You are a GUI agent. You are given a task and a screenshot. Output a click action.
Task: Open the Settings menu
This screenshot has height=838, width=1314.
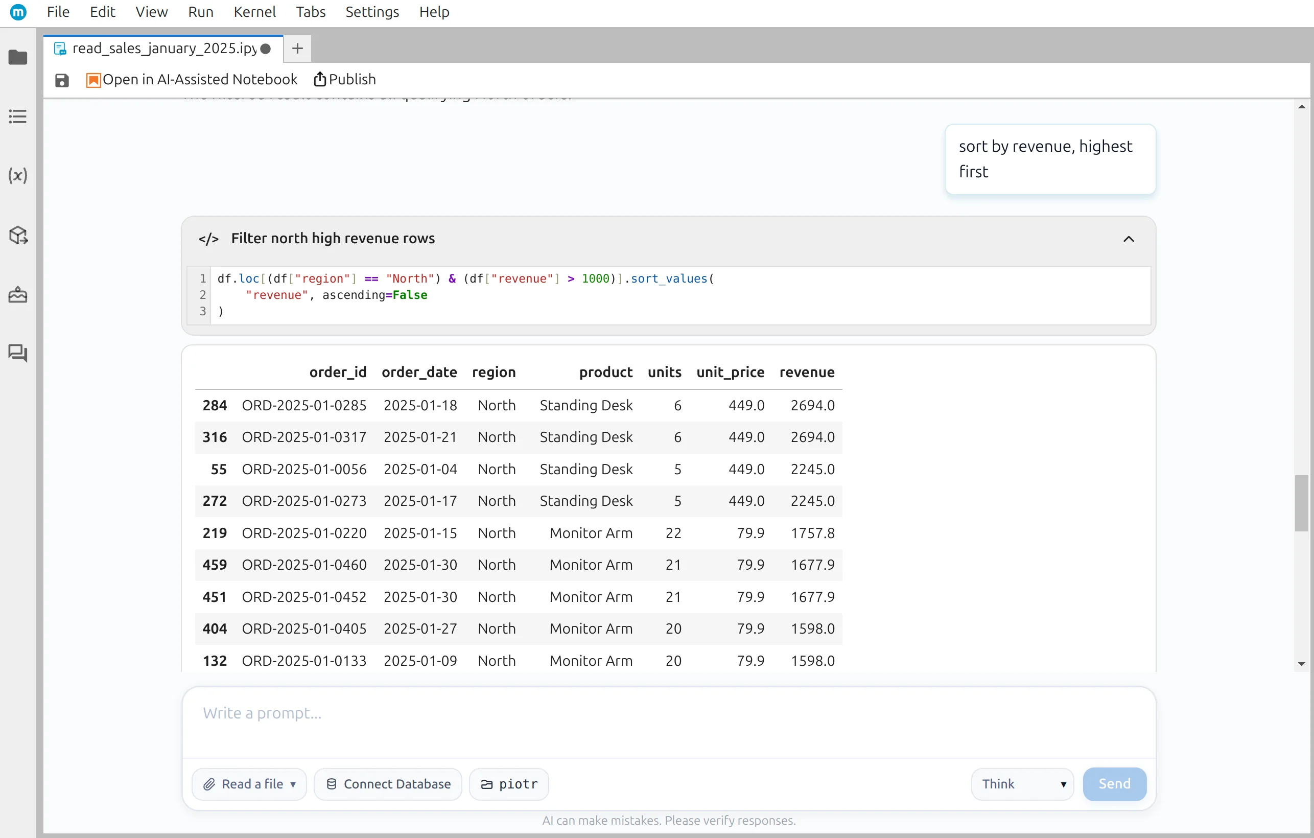(x=371, y=12)
